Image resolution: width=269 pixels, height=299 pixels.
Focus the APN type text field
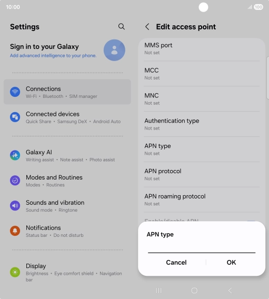[202, 248]
